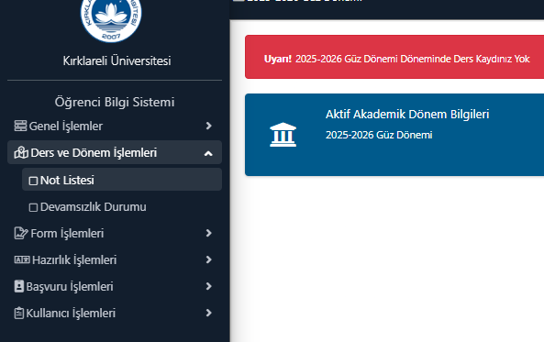This screenshot has height=342, width=544.
Task: Click the Öğrenci Bilgi Sistemi heading
Action: click(115, 102)
